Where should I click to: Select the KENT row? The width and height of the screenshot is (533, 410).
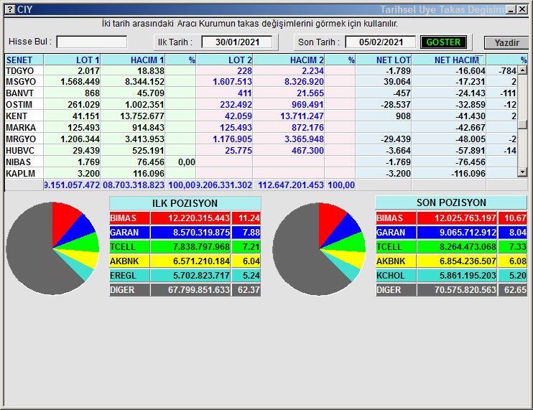click(261, 116)
